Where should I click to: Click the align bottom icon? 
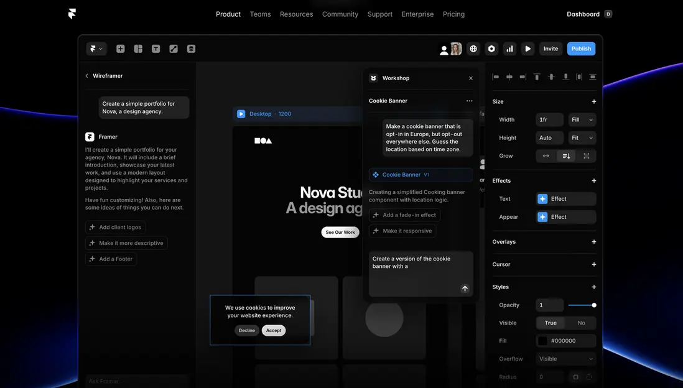point(565,76)
